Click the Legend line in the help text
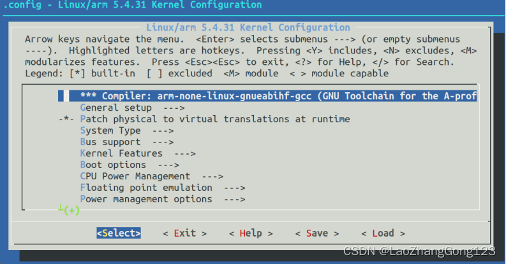This screenshot has width=506, height=264. pos(207,73)
